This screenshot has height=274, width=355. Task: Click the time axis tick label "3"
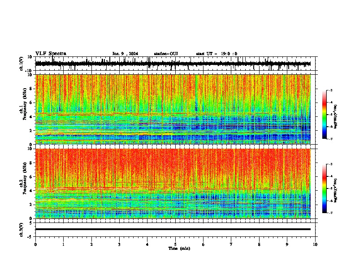(x=119, y=244)
